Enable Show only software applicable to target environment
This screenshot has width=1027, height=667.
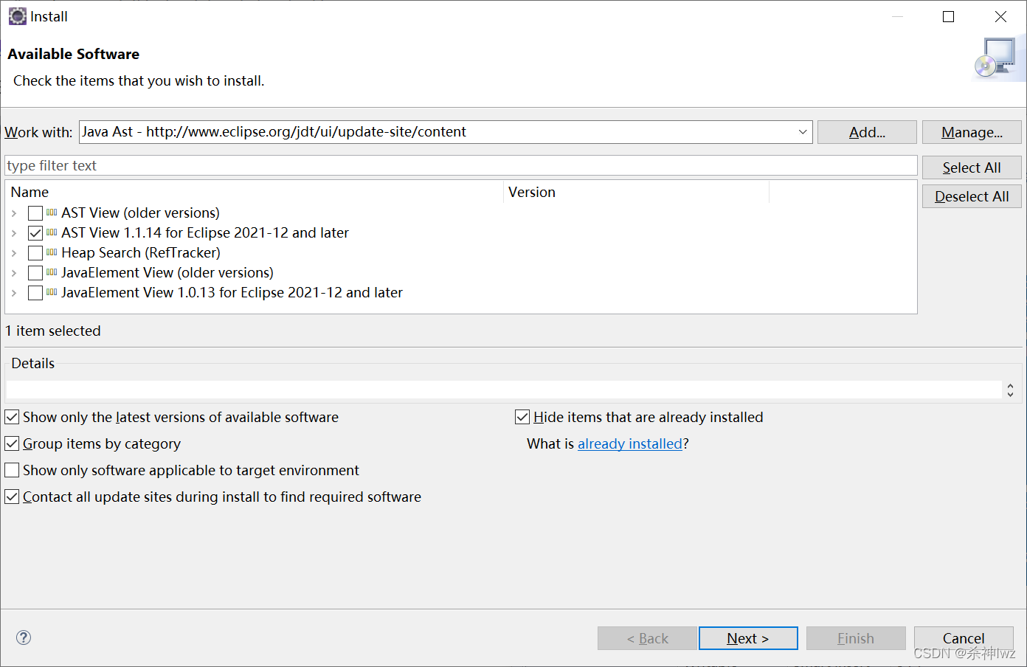point(11,470)
